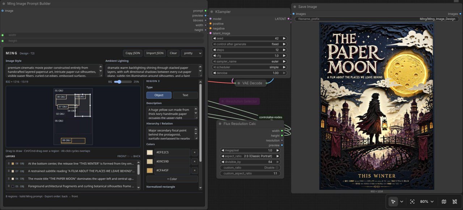Toggle link visibility icon
The image size is (463, 210).
[x=455, y=202]
